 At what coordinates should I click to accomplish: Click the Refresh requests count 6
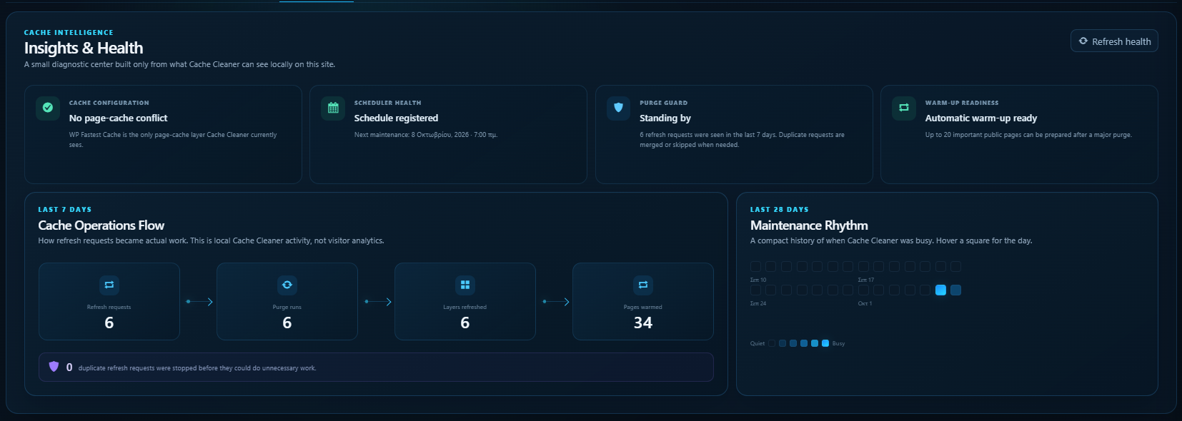click(x=109, y=323)
